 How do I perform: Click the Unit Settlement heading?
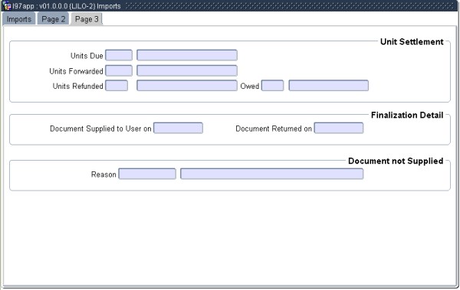pyautogui.click(x=412, y=42)
